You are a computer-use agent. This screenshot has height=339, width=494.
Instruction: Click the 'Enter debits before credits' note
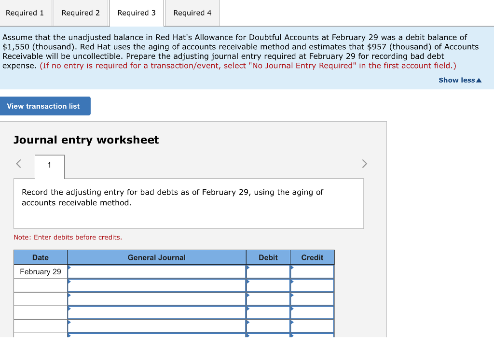point(68,237)
